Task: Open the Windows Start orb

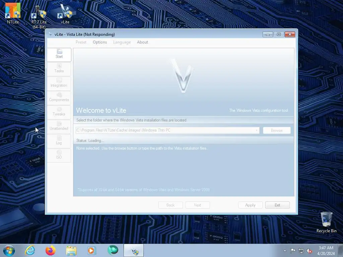Action: pos(9,250)
